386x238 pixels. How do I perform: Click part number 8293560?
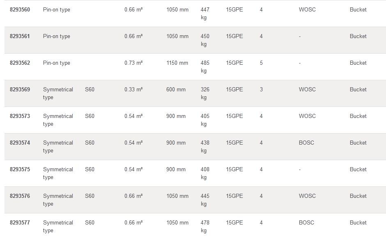20,9
